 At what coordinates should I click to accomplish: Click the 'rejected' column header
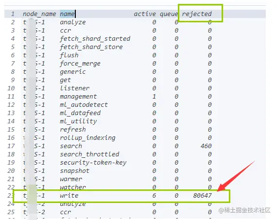coord(197,14)
